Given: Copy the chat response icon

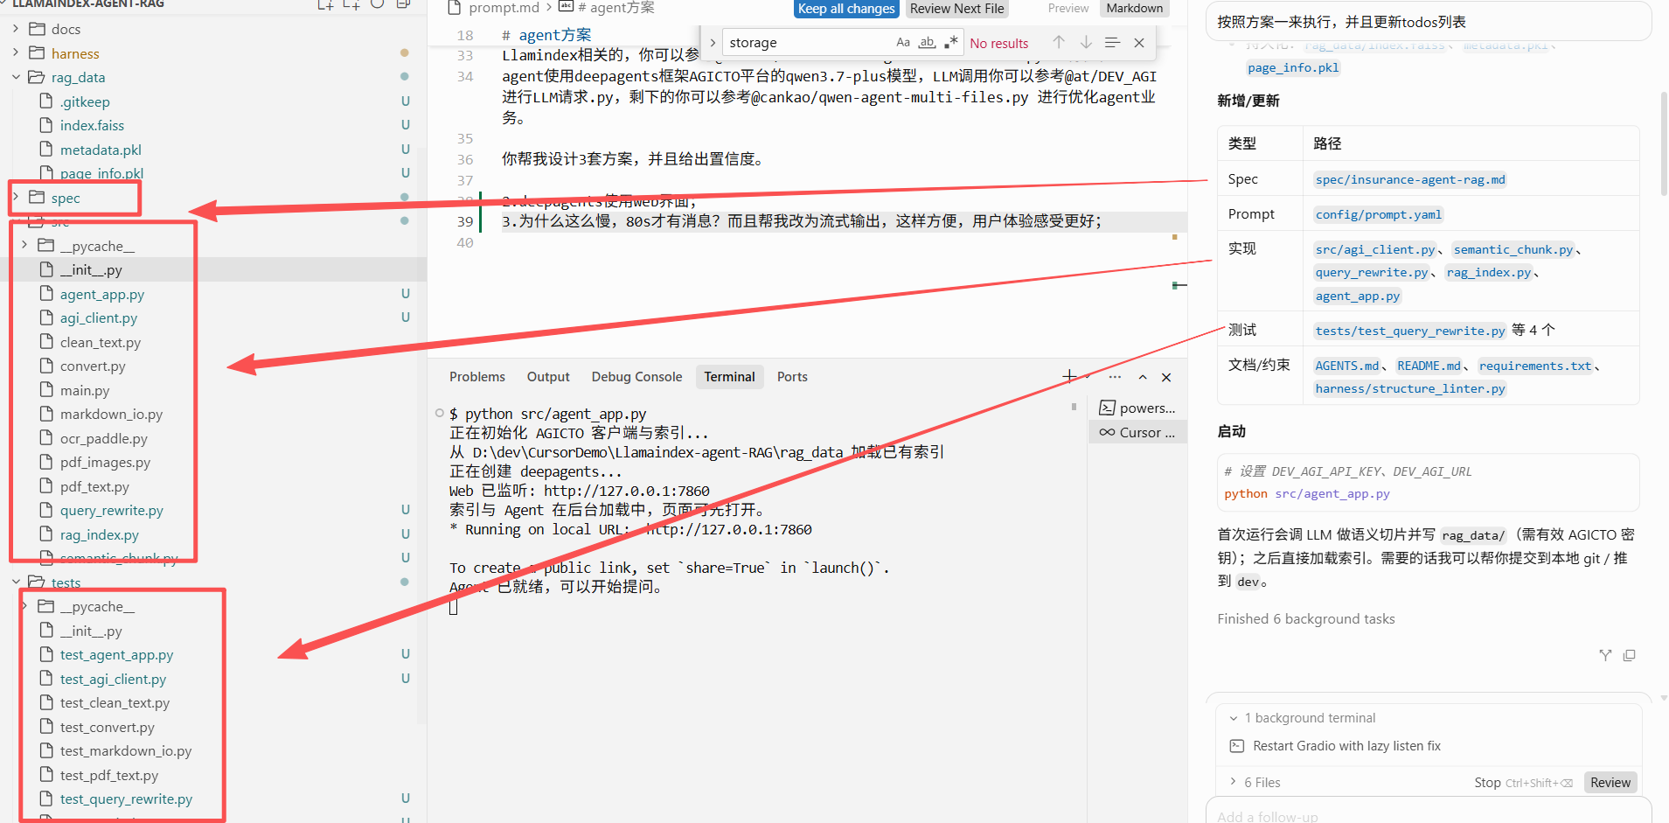Looking at the screenshot, I should pos(1629,655).
